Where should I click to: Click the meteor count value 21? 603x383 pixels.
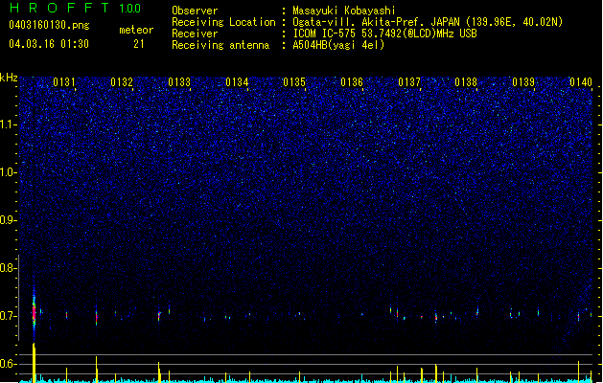138,44
